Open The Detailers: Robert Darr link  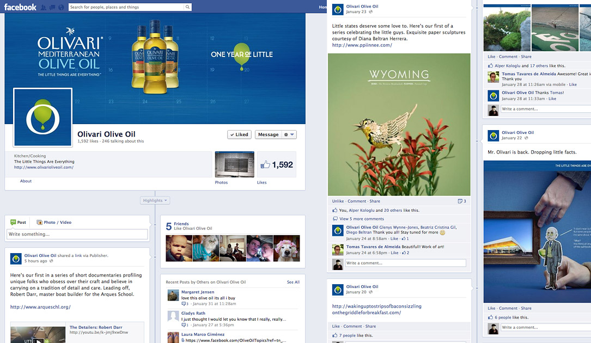tap(96, 328)
